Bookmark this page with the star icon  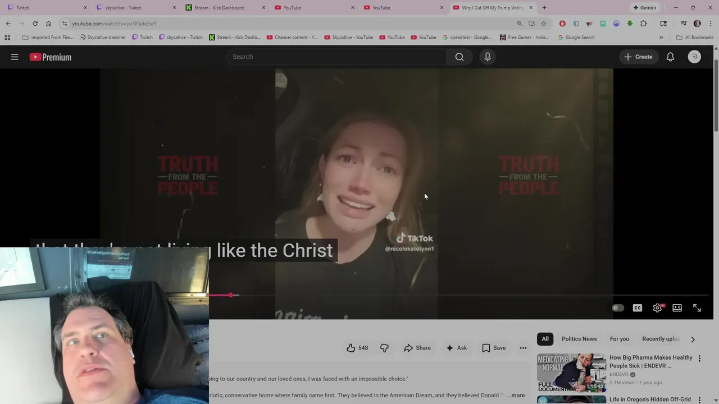(544, 24)
